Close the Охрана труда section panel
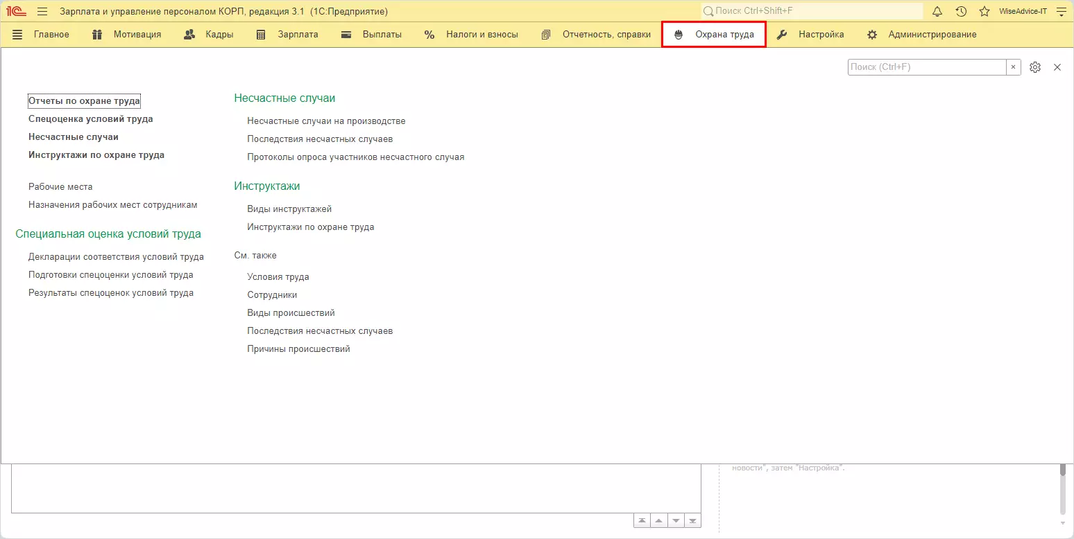Screen dimensions: 1074x539 [1057, 67]
